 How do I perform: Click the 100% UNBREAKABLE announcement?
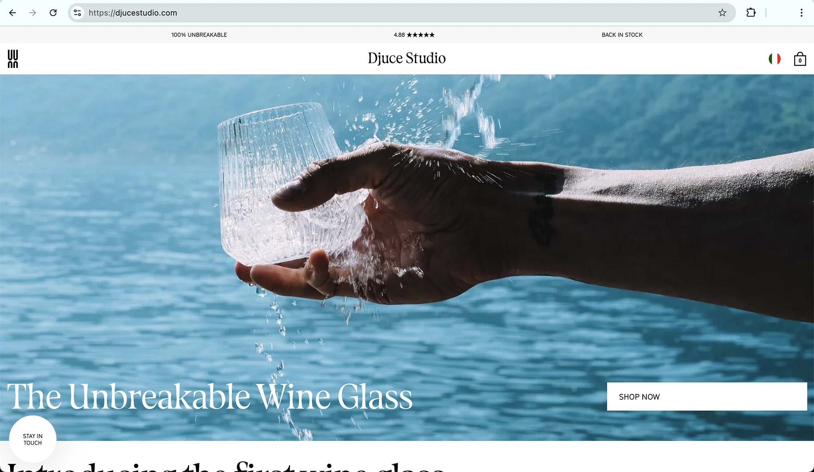click(199, 35)
